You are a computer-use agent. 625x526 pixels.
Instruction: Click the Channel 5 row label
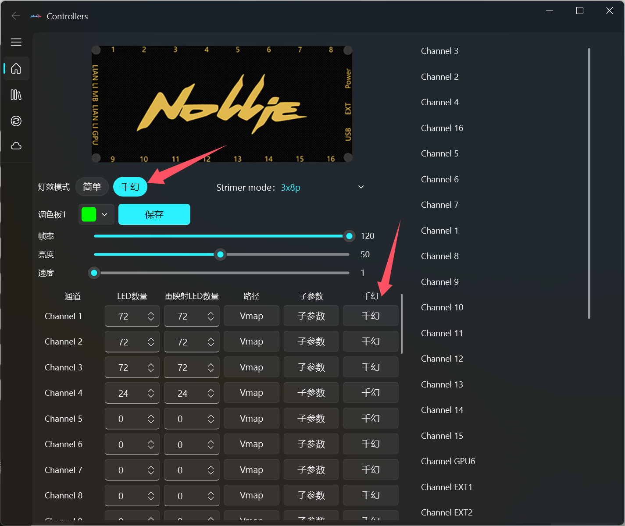(x=64, y=419)
